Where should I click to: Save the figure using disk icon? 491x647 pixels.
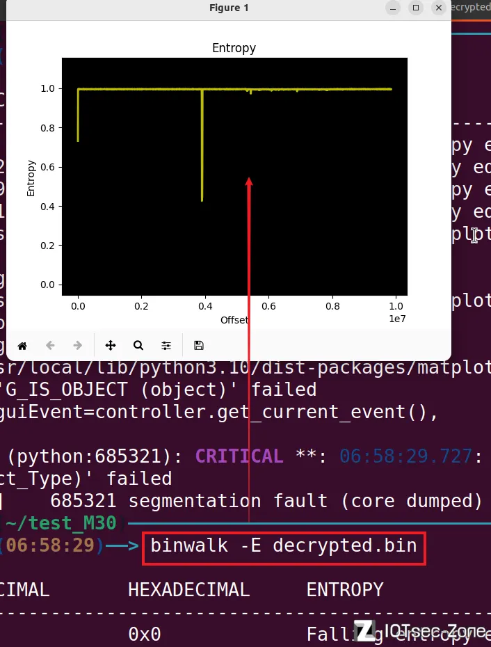point(199,345)
